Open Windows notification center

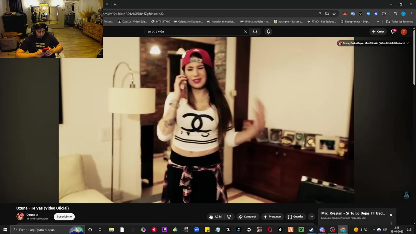tap(409, 230)
